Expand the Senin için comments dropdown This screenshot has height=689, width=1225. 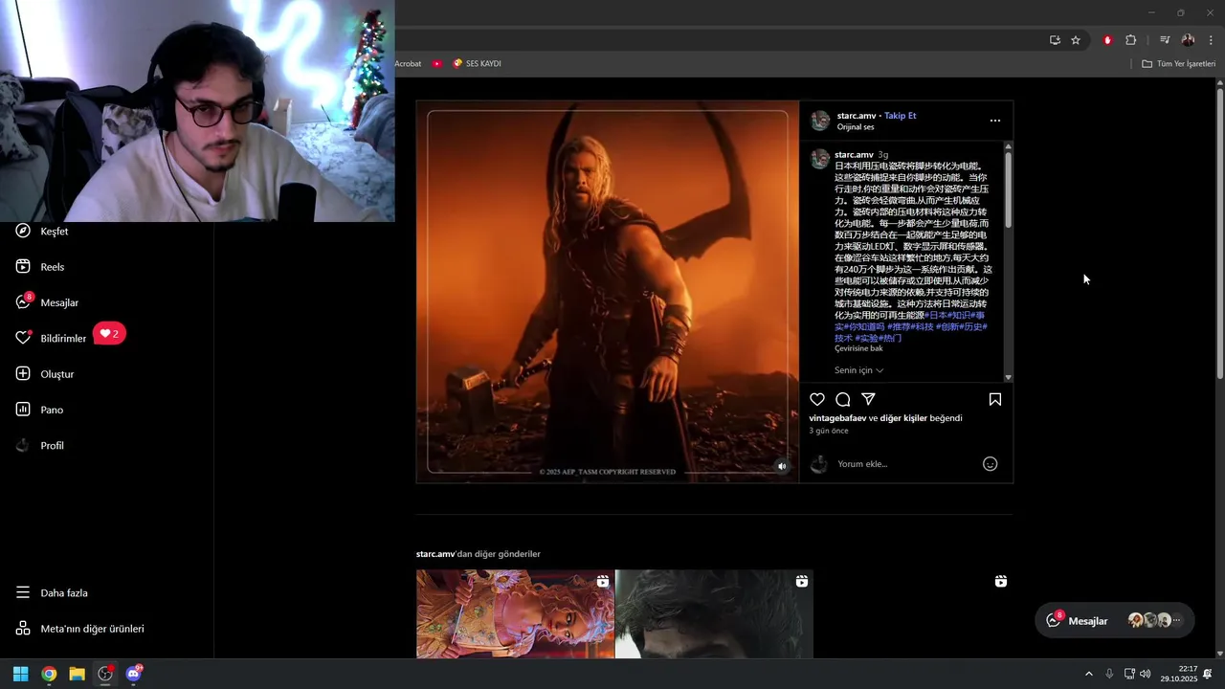(859, 370)
